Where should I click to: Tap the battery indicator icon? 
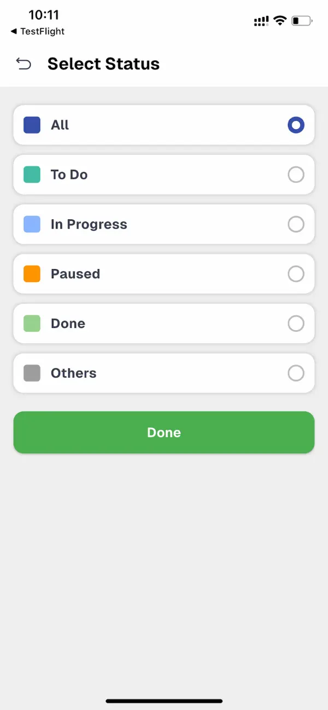(x=301, y=20)
